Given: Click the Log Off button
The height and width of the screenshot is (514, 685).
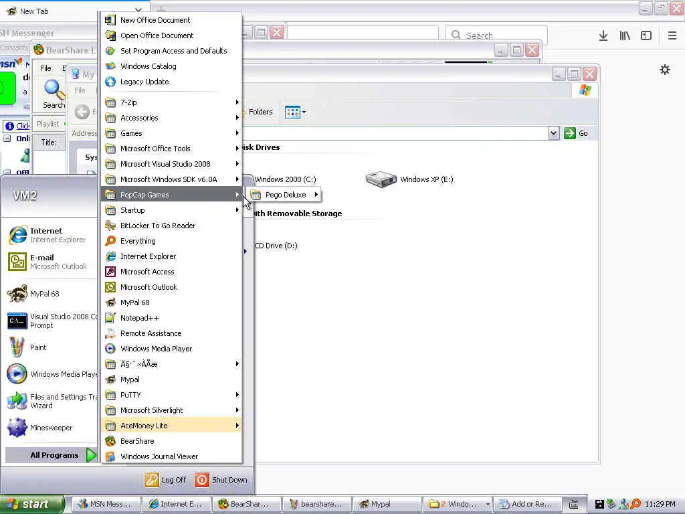Looking at the screenshot, I should 166,480.
